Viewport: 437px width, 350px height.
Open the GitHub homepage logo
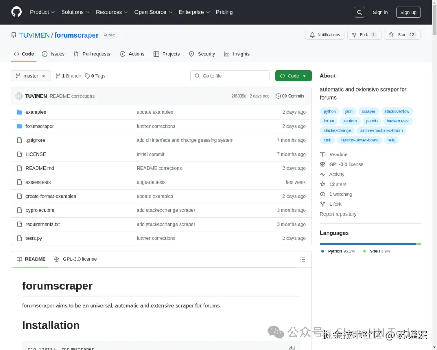17,12
